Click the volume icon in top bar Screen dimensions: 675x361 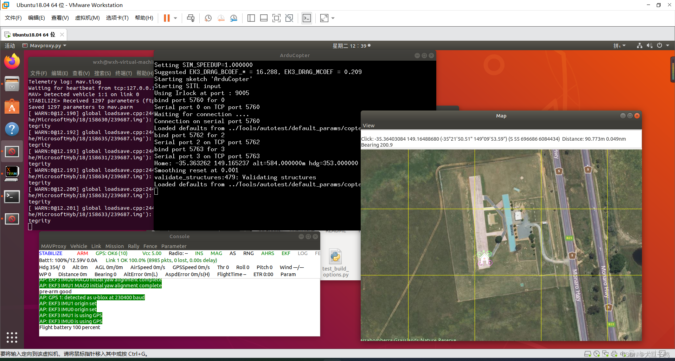click(649, 46)
